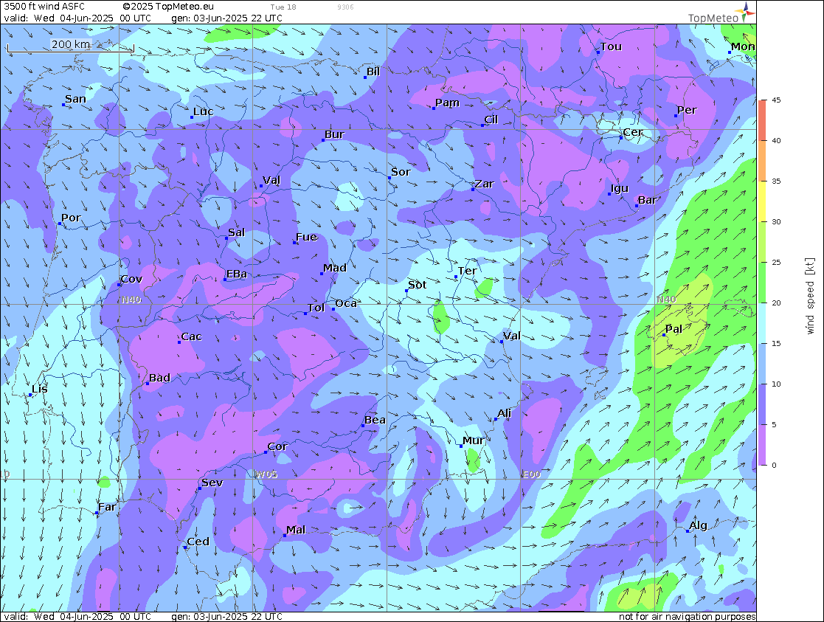Select the Cac city label
The width and height of the screenshot is (824, 622).
coord(192,336)
